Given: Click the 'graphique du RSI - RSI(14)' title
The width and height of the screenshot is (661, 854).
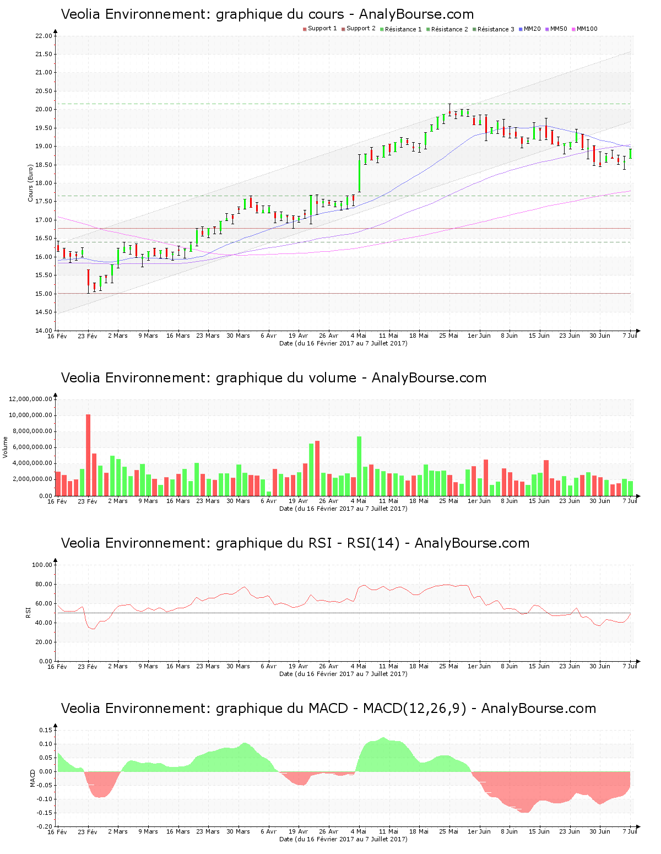Looking at the screenshot, I should [x=295, y=543].
